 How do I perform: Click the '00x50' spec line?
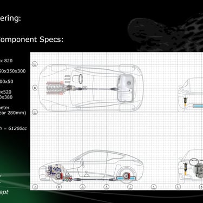pyautogui.click(x=6, y=82)
